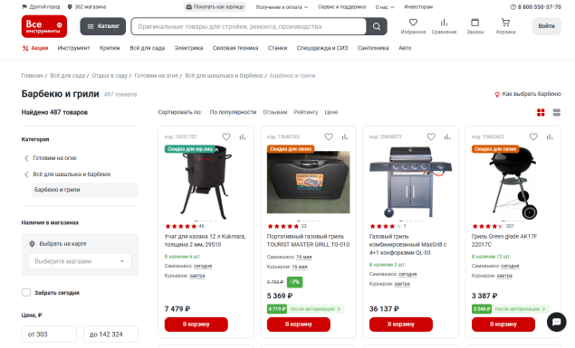Open the chat support bubble
Viewport: 575px width, 348px height.
(x=557, y=322)
